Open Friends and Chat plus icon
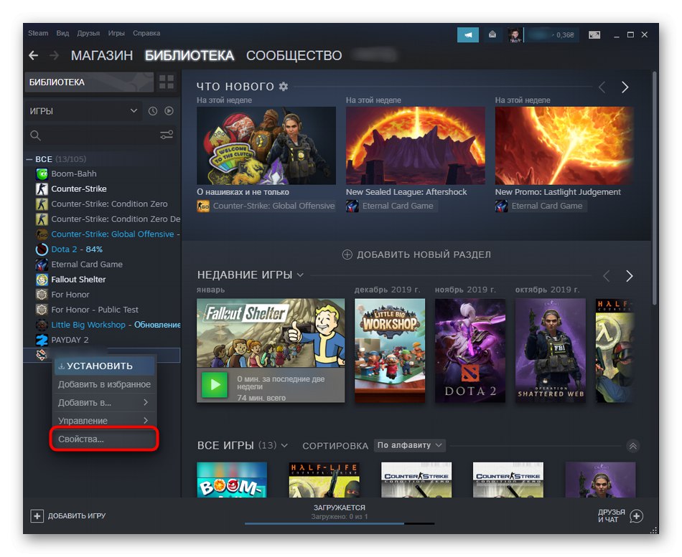 636,516
